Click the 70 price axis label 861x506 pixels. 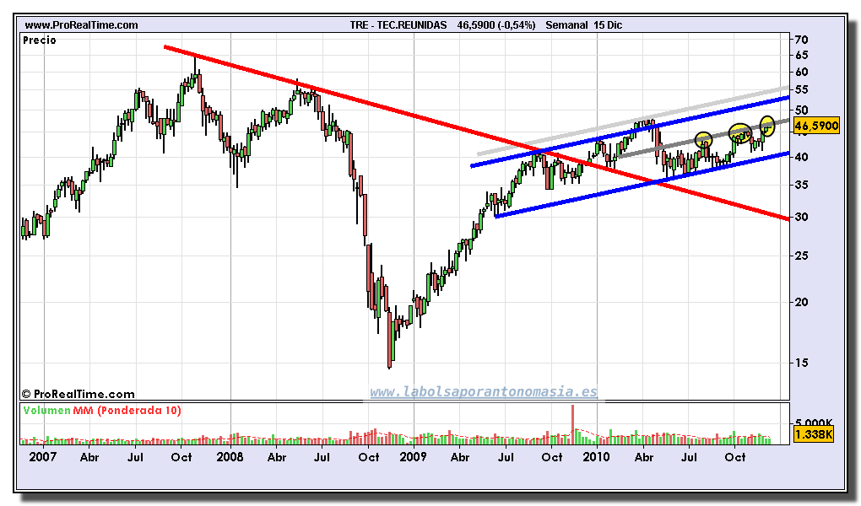click(801, 40)
